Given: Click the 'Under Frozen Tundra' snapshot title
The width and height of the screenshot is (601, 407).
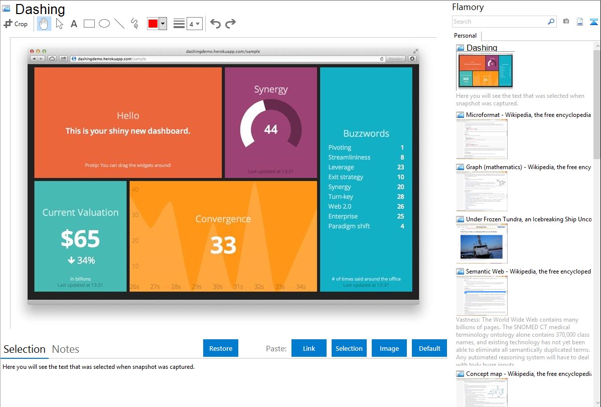Looking at the screenshot, I should point(529,219).
